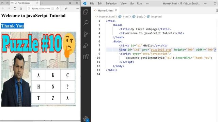The image size is (218, 122).
Task: Click the puzzle10.png link in code
Action: point(161,50)
